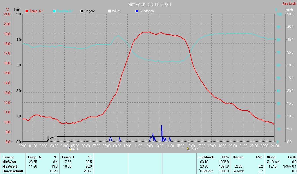Click the sunset icon at 15:47

[189, 149]
